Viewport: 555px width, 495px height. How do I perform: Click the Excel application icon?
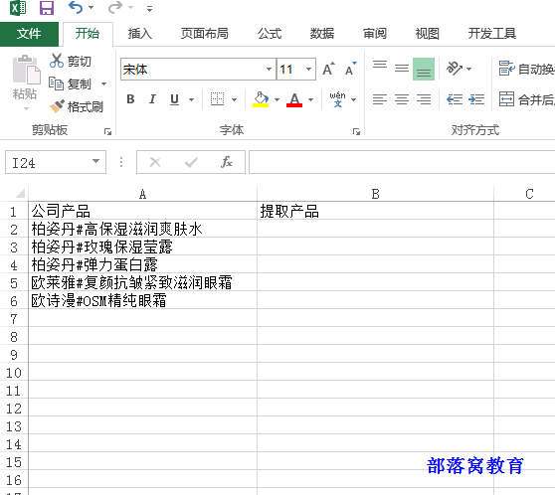tap(18, 8)
